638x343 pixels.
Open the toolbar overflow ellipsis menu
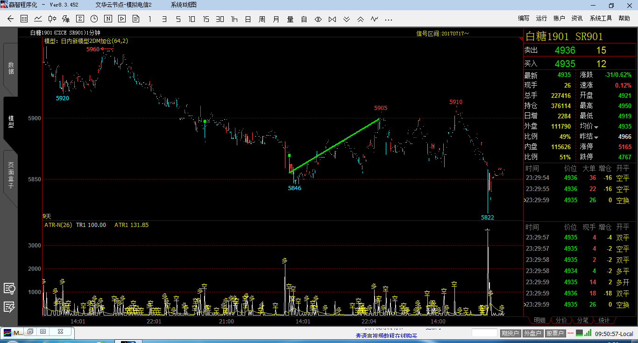389,19
